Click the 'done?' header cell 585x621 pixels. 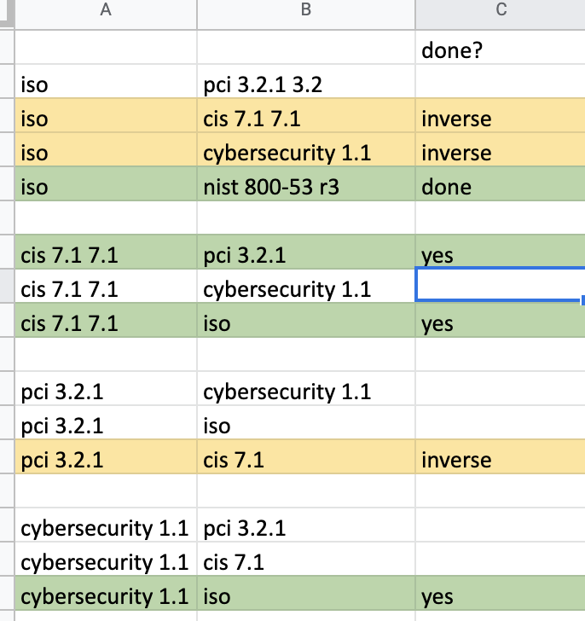click(x=501, y=48)
